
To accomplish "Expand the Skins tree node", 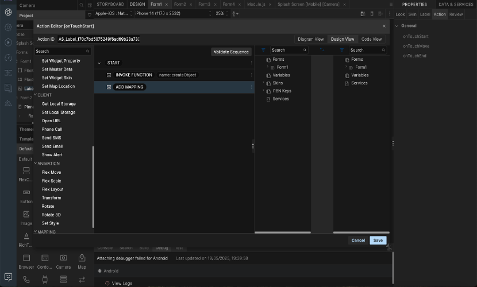I will click(264, 83).
